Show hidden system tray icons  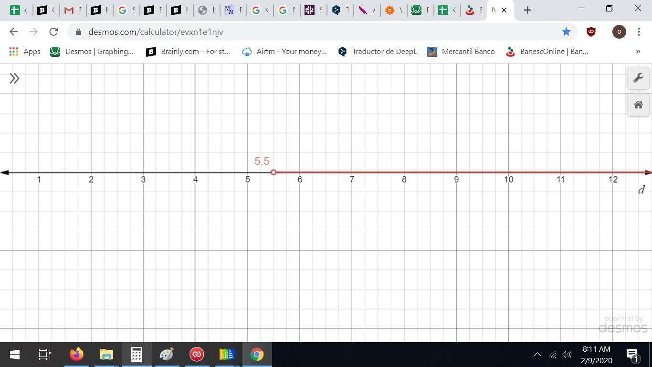coord(537,355)
